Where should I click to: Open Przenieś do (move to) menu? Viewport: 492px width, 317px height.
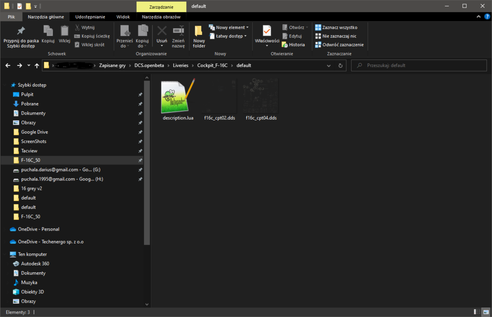coord(124,37)
